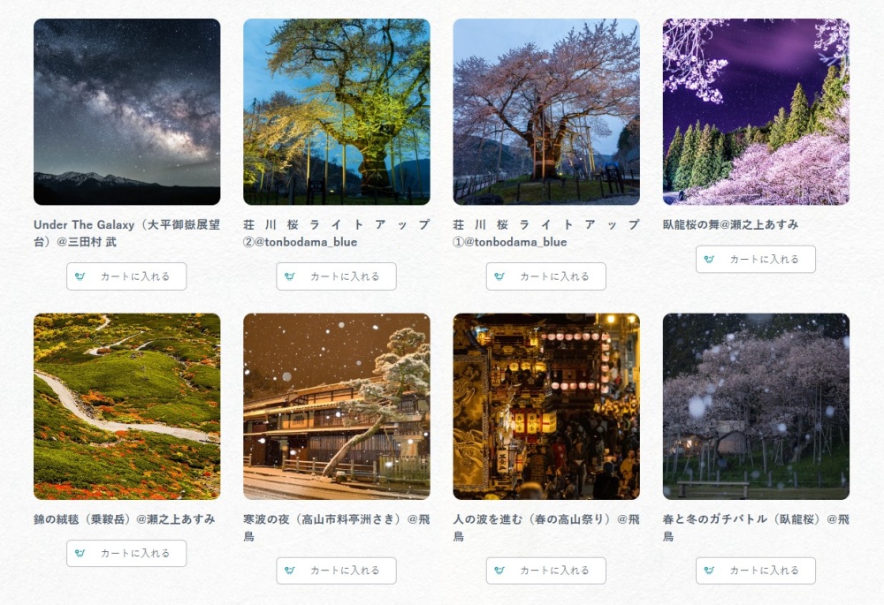The width and height of the screenshot is (884, 605).
Task: Open the 乗鞍岳 winding road thumbnail
Action: (126, 406)
